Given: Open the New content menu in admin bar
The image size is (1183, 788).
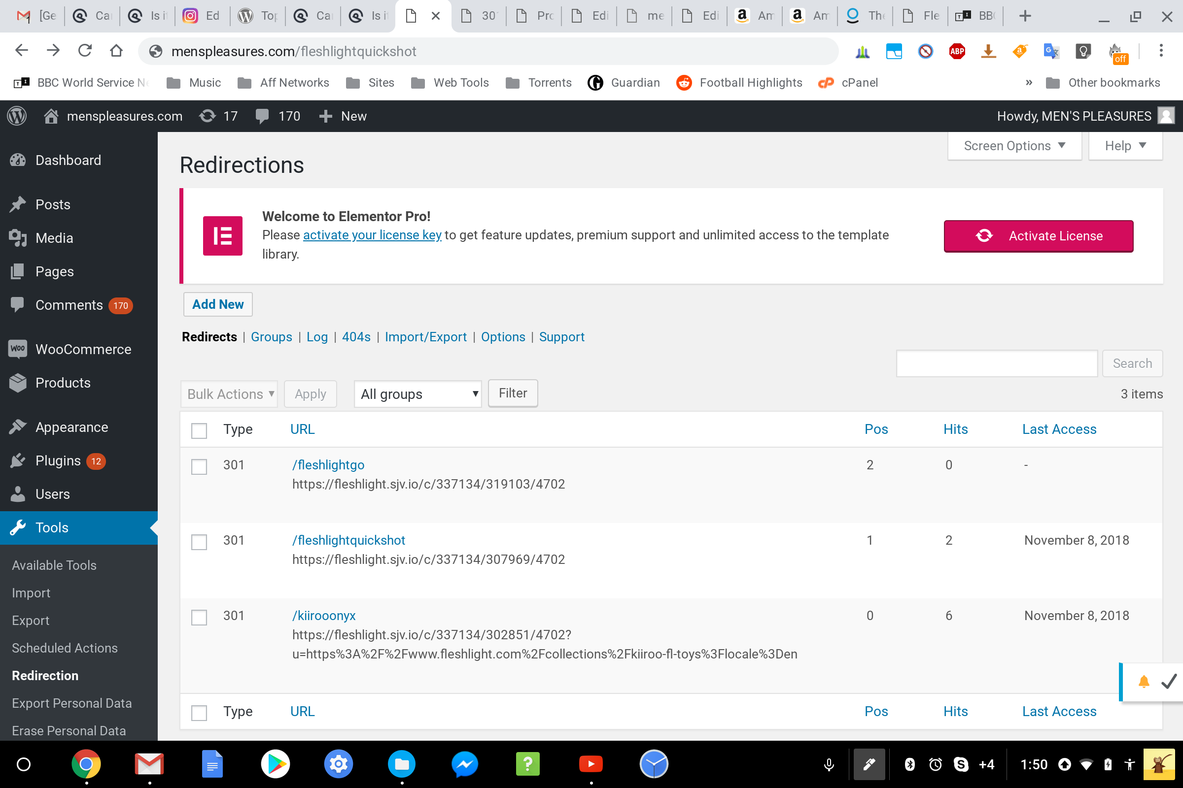Looking at the screenshot, I should 343,116.
